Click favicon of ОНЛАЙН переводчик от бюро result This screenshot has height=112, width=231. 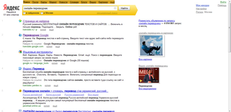point(20,111)
